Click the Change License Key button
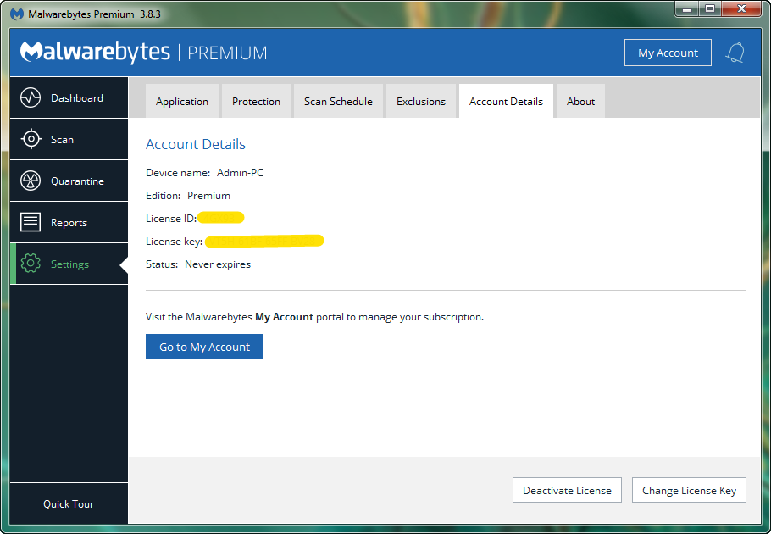Screen dimensions: 771x534 [689, 490]
